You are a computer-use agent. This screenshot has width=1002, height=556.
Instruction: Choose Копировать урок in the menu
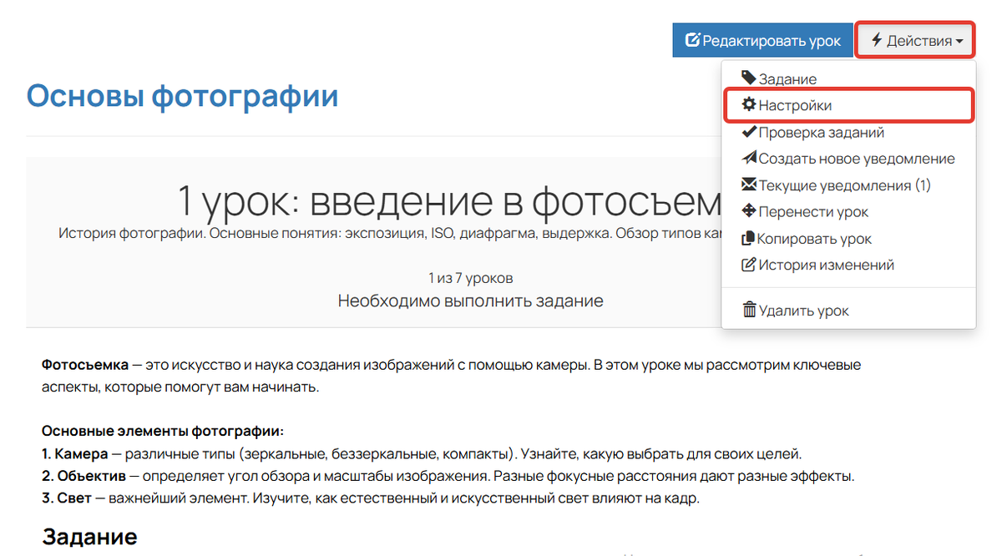(814, 239)
